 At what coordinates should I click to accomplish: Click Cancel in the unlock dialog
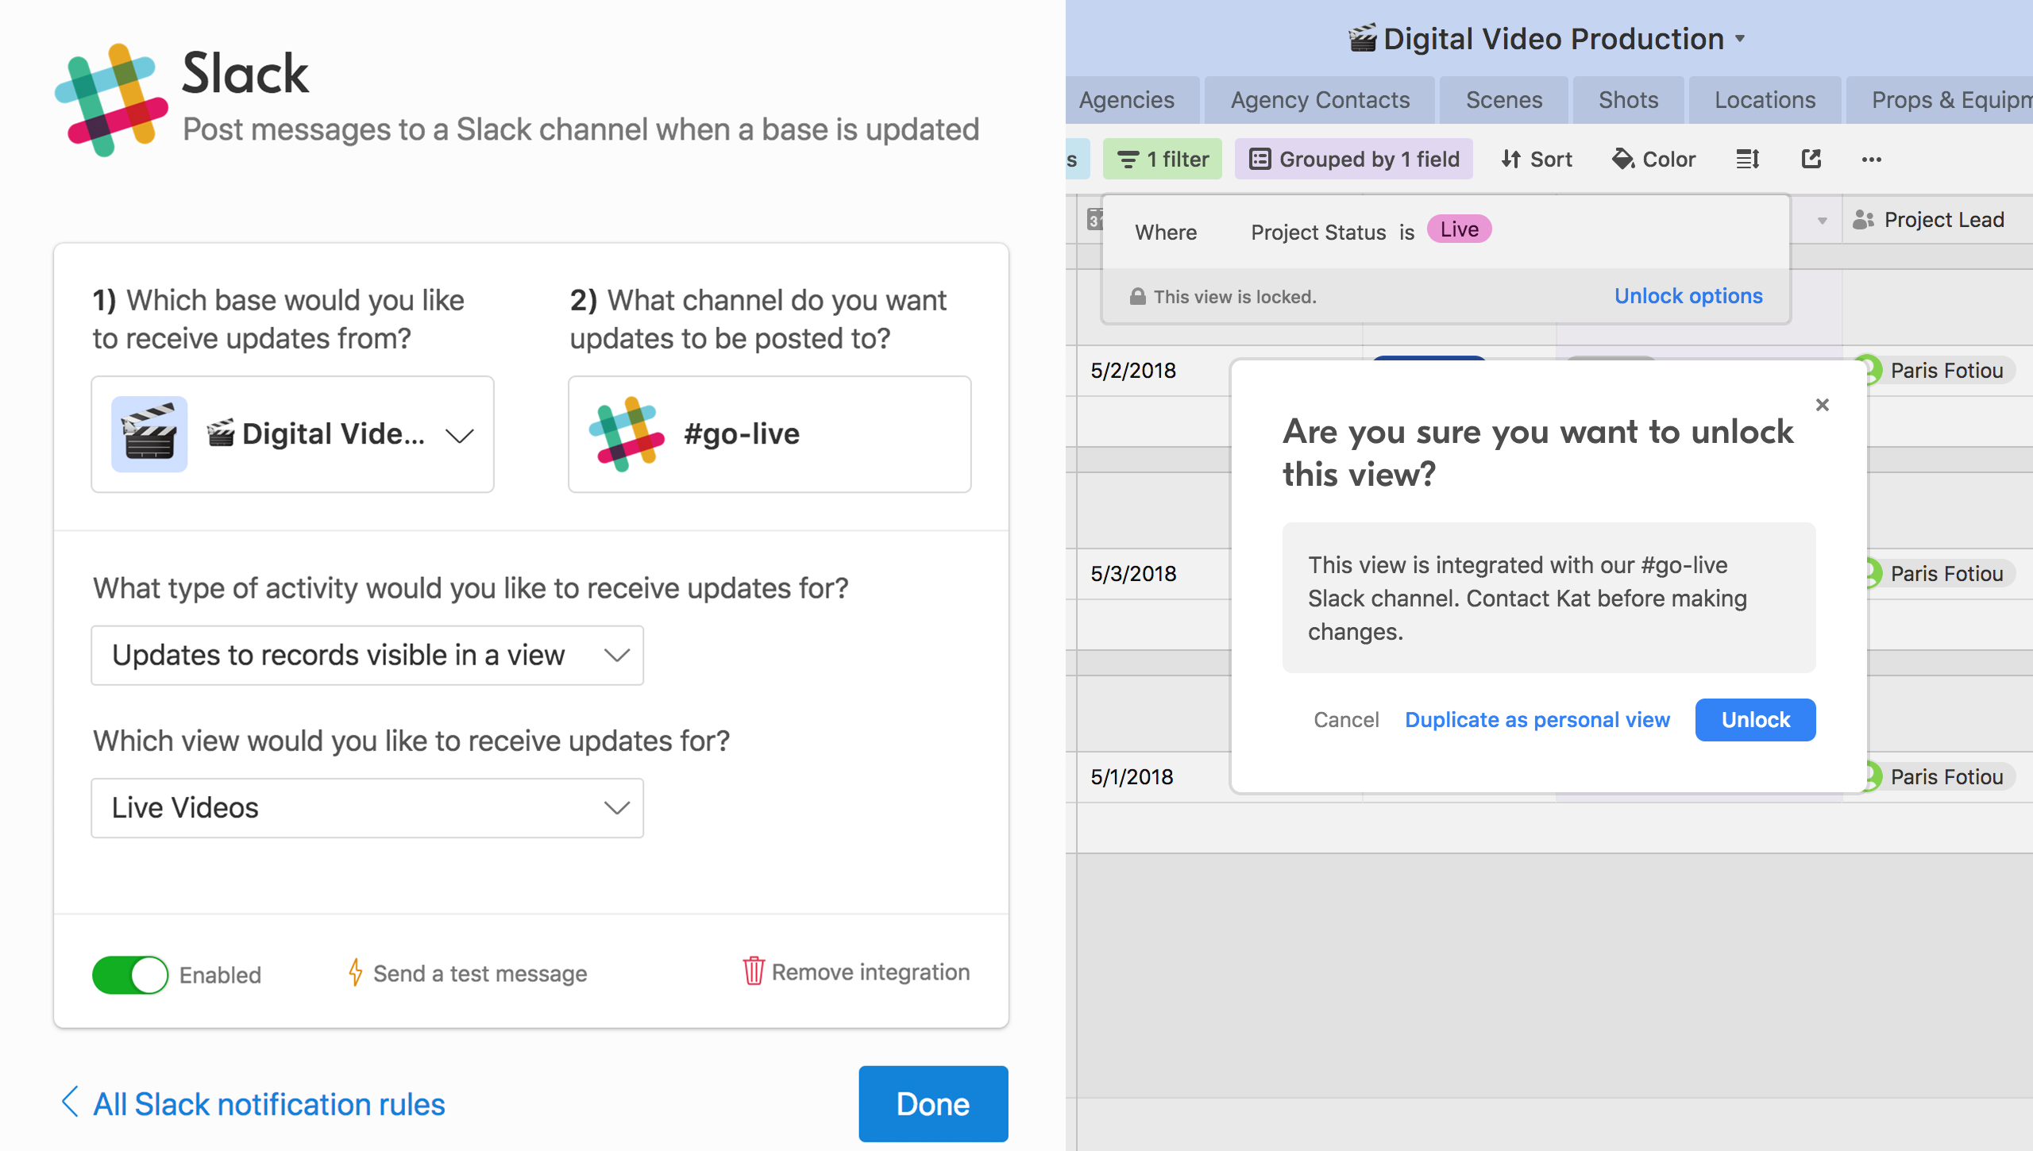(1346, 720)
